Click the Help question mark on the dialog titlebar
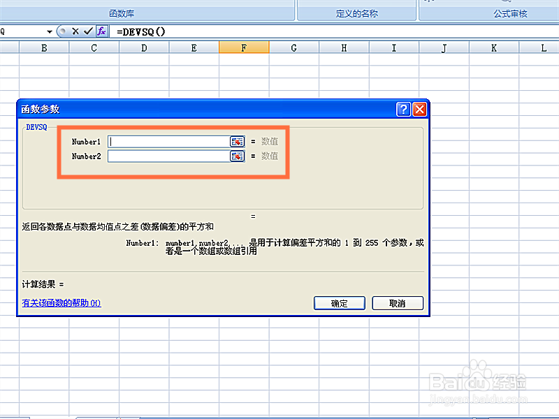Screen dimensions: 559x419 click(x=404, y=109)
